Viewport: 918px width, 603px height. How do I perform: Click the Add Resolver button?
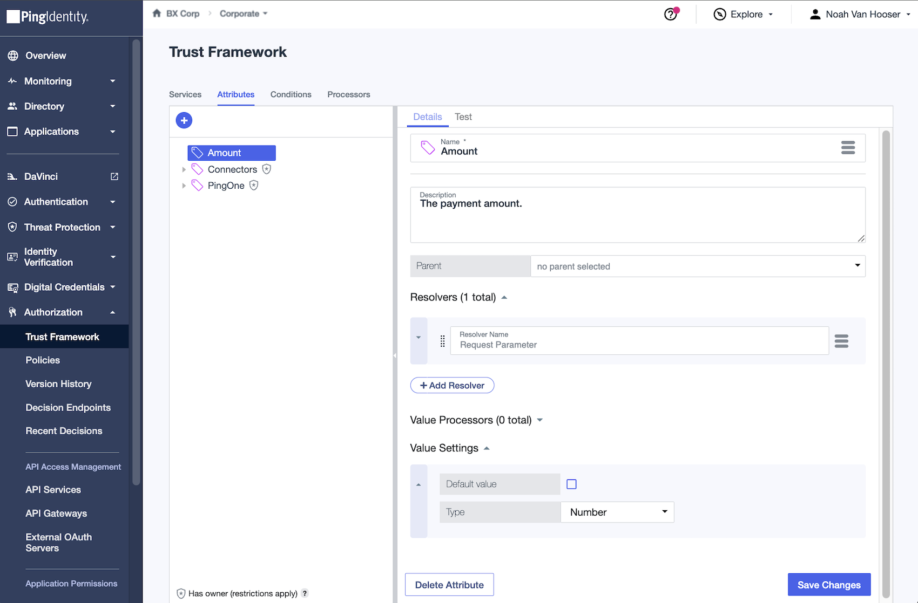pos(452,385)
